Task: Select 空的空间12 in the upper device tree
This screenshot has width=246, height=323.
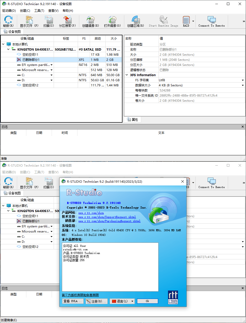Action: pos(30,85)
